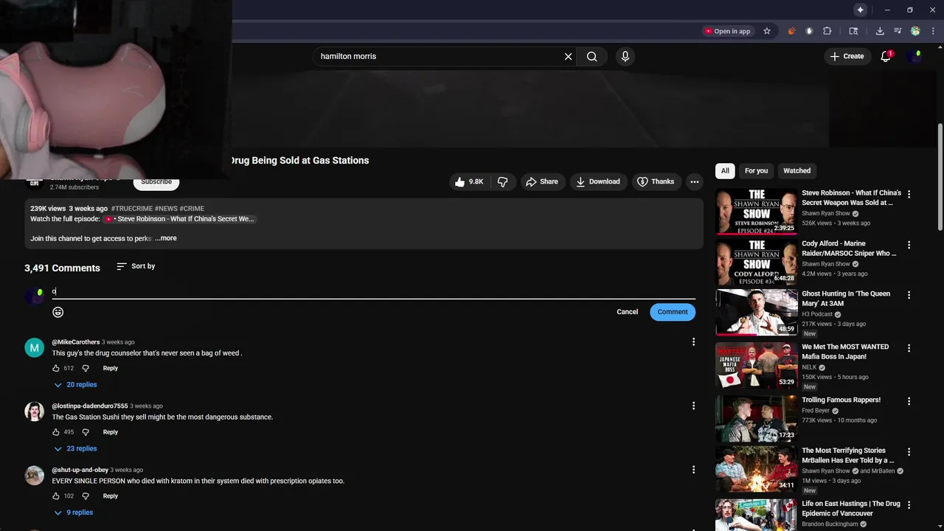944x531 pixels.
Task: Like MikeCarothers's comment
Action: (56, 368)
